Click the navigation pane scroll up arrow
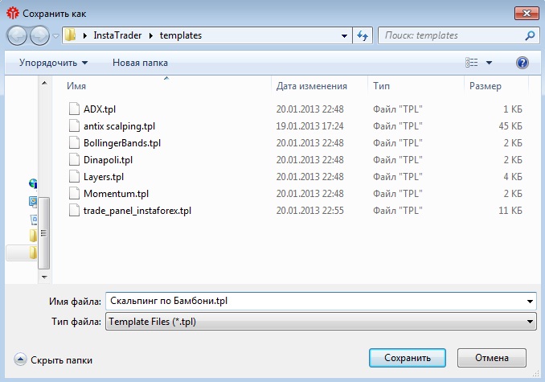 point(44,83)
